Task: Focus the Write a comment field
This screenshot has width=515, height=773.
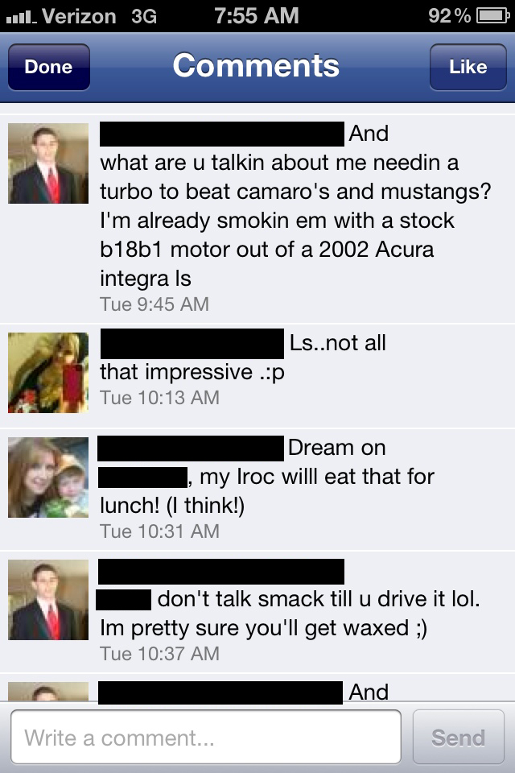Action: [206, 737]
